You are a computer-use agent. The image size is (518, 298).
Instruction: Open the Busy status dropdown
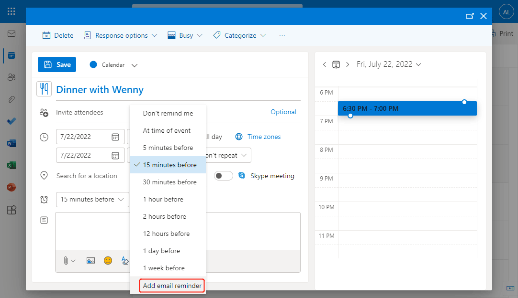pyautogui.click(x=185, y=35)
